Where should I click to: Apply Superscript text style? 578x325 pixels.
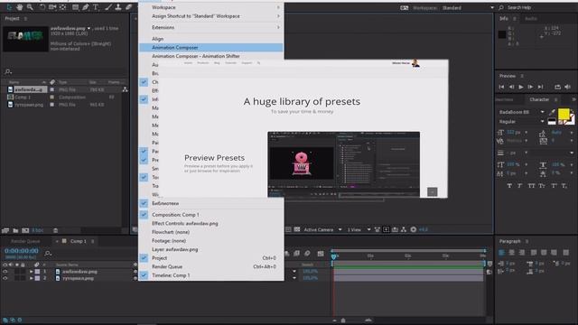(554, 186)
